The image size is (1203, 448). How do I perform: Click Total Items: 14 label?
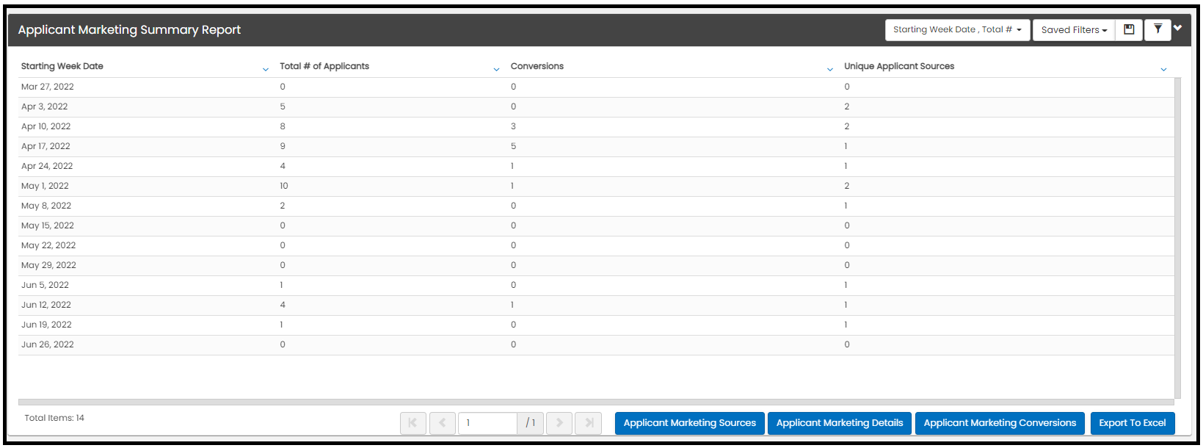coord(54,418)
